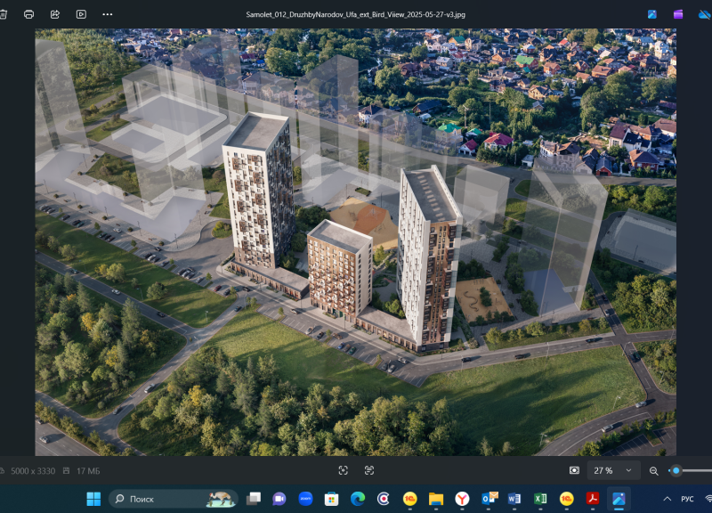The height and width of the screenshot is (513, 712).
Task: Switch the РУС input language indicator
Action: [688, 499]
